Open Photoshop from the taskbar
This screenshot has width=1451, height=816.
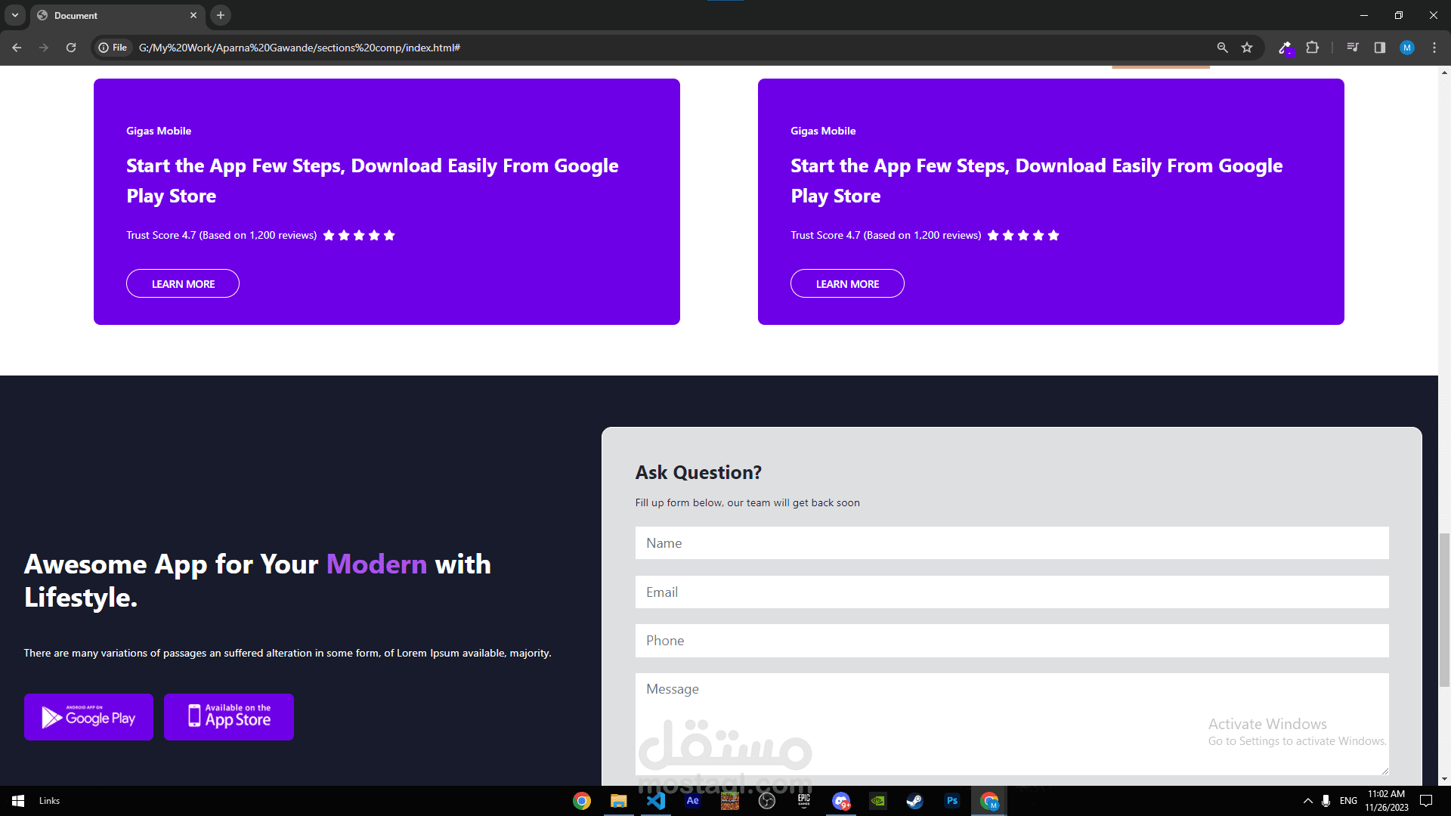(952, 801)
